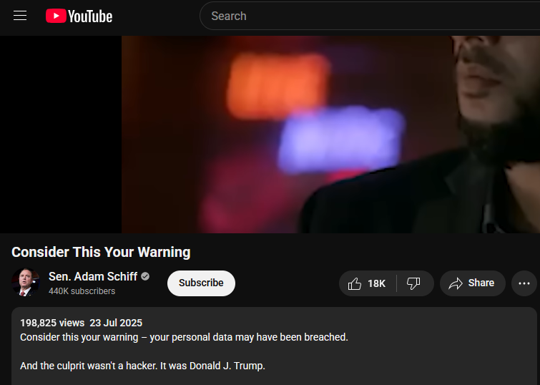Visit the Sen. Adam Schiff channel name link
The height and width of the screenshot is (385, 540).
(93, 276)
